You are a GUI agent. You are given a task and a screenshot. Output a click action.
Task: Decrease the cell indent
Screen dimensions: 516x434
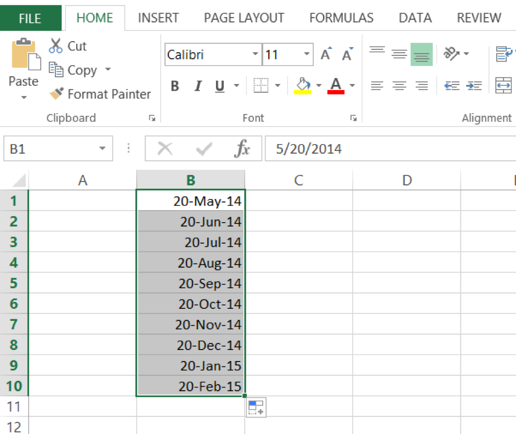pos(452,86)
